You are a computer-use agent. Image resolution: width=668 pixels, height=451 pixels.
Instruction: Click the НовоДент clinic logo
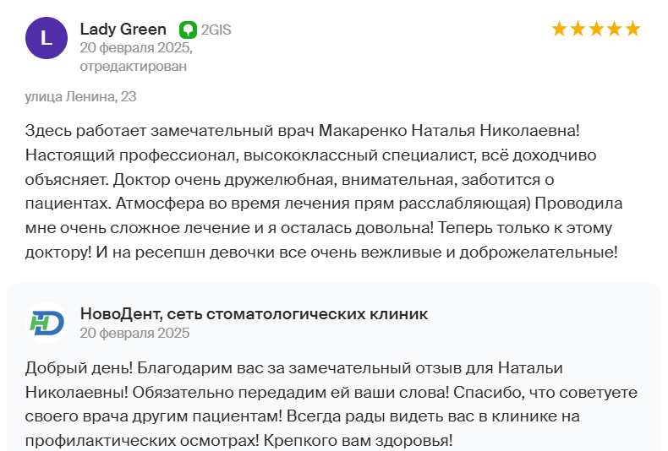point(47,323)
